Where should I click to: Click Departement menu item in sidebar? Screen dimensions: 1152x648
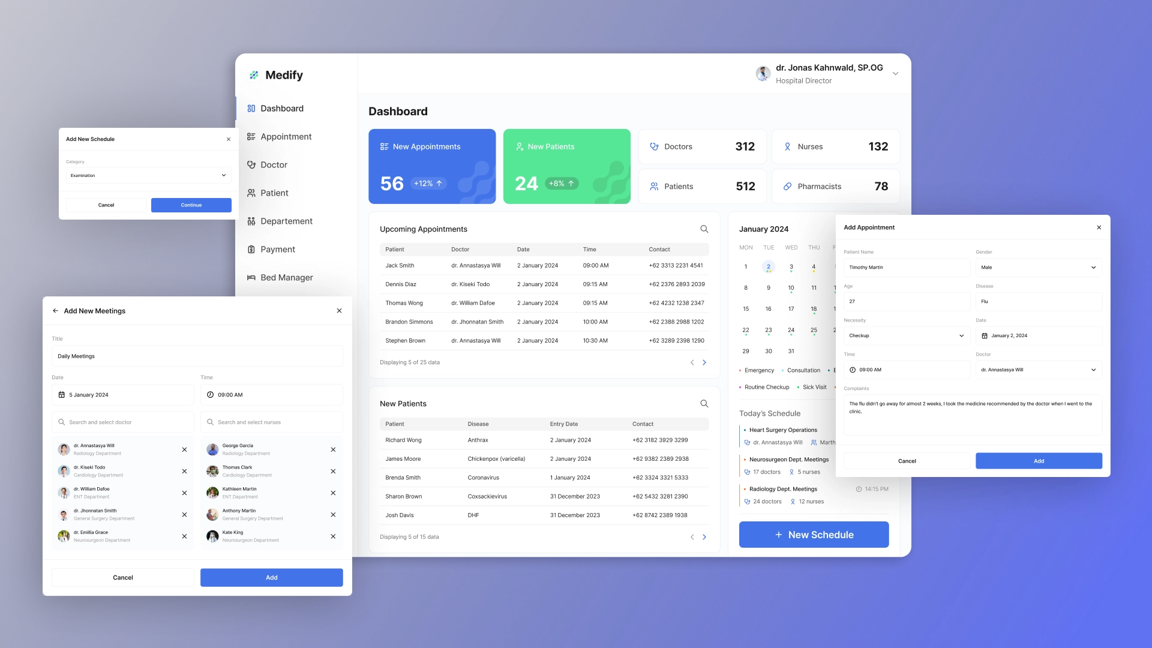coord(286,221)
